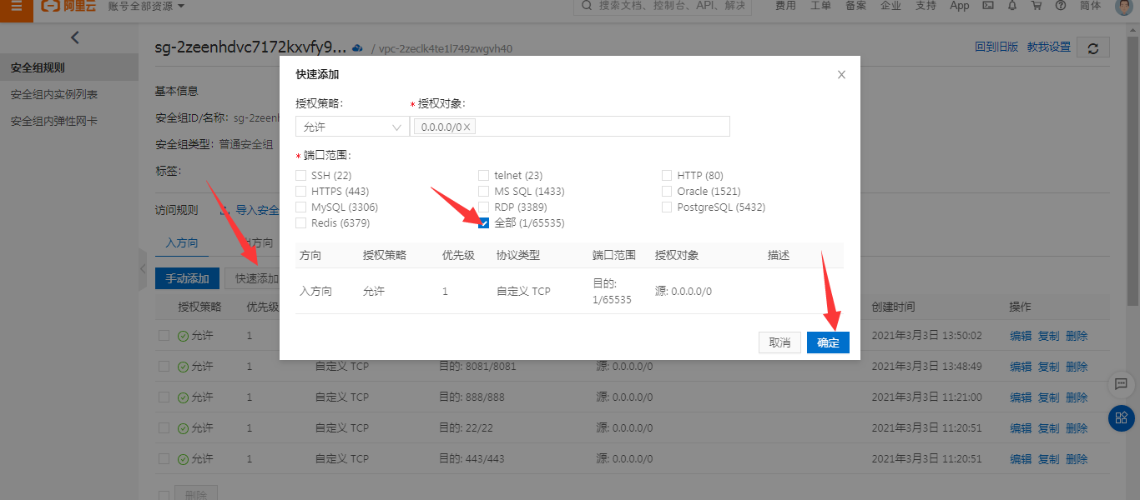This screenshot has width=1140, height=500.
Task: Switch language via 简体
Action: point(1090,6)
